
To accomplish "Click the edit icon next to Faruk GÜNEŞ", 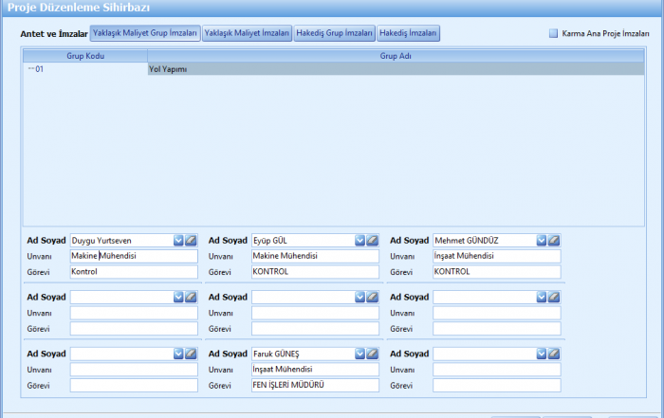I will coord(372,354).
